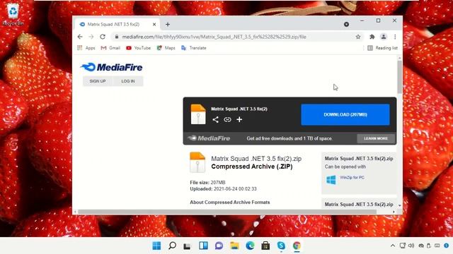Image resolution: width=453 pixels, height=254 pixels.
Task: Open a new browser tab
Action: click(168, 25)
